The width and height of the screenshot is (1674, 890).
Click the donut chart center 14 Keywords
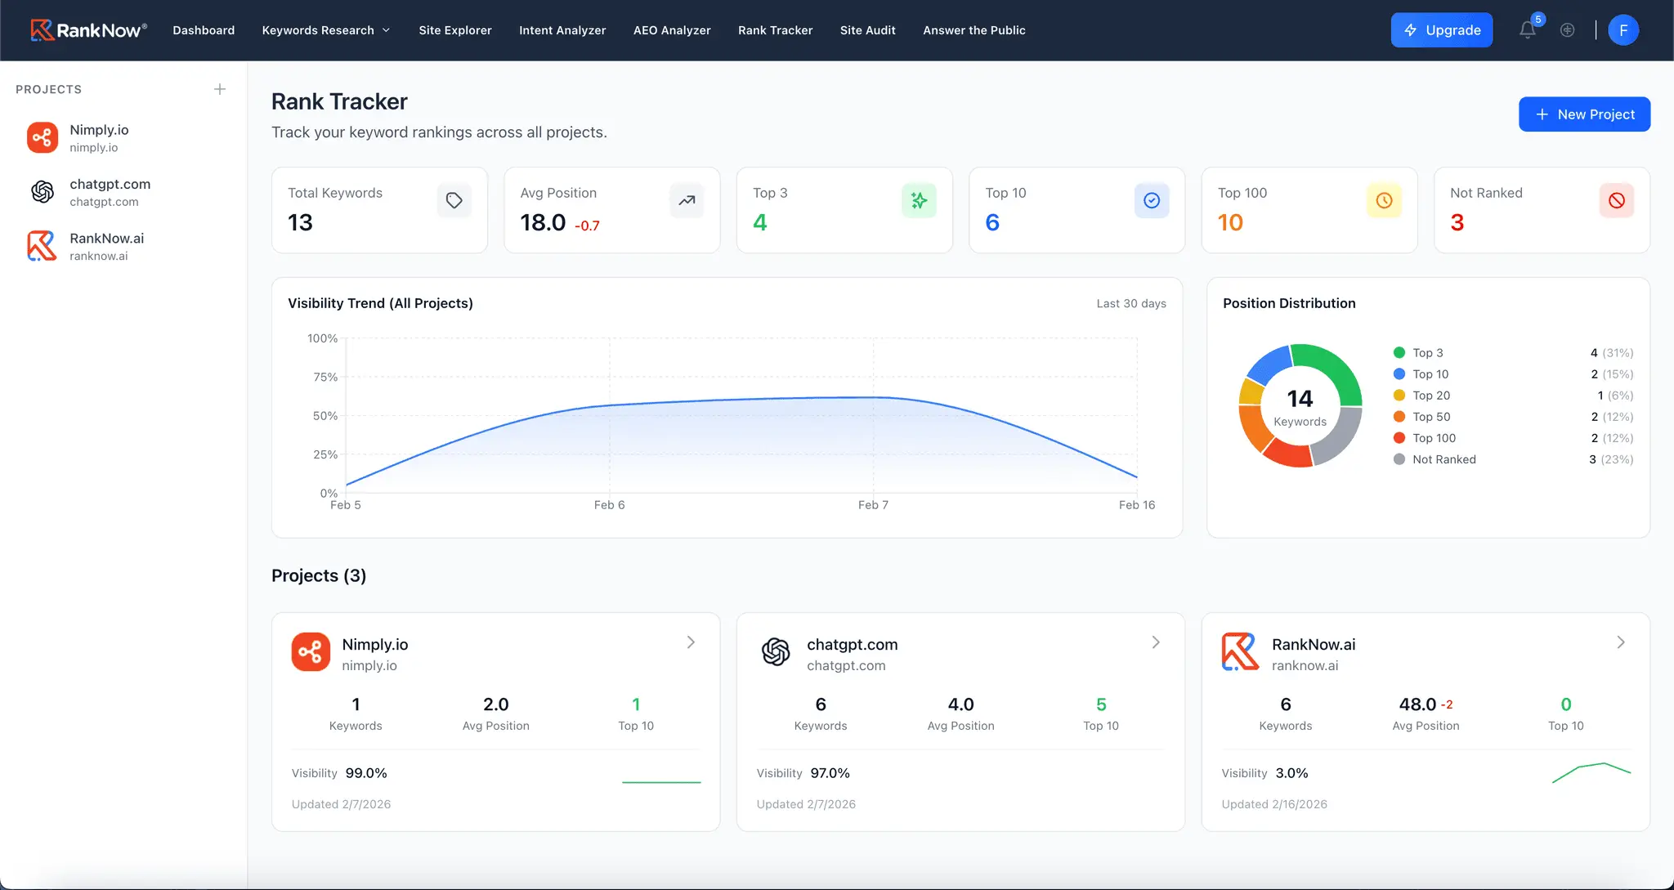pyautogui.click(x=1300, y=407)
